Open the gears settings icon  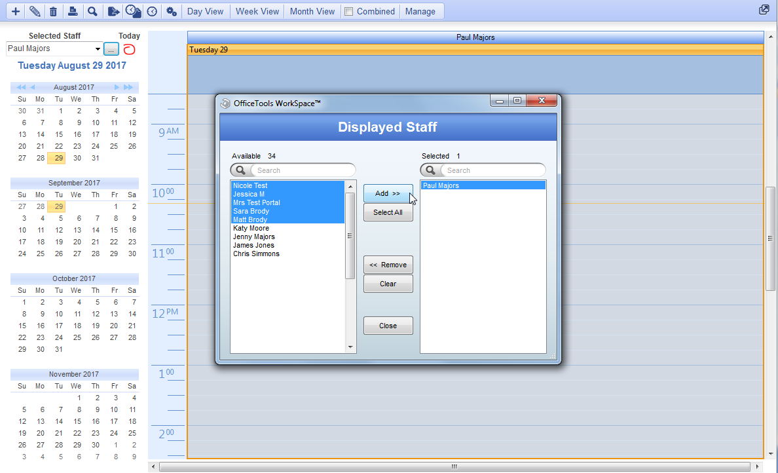pos(172,11)
